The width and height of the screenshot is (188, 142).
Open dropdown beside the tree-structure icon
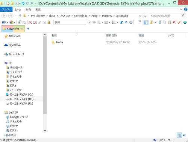pos(117,22)
